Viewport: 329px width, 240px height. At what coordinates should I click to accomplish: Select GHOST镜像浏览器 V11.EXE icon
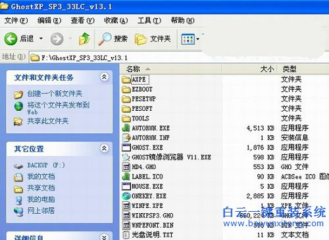click(126, 157)
